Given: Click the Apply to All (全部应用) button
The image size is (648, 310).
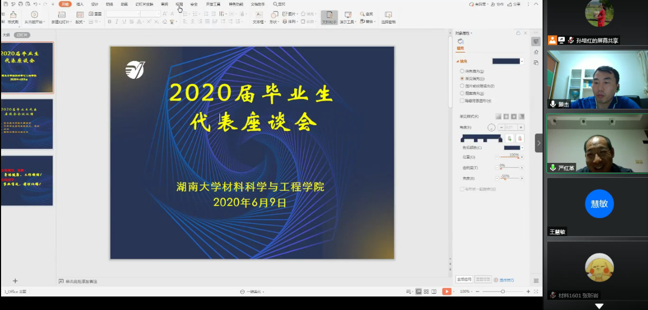Looking at the screenshot, I should point(464,280).
